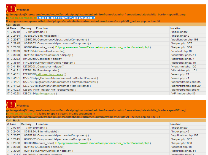Click ..\AF_helper.php:83 location
This screenshot has width=208, height=155.
coord(183,94)
